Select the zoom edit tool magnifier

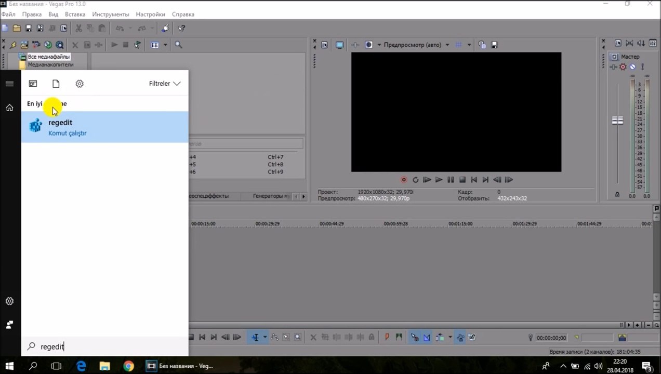click(x=297, y=338)
